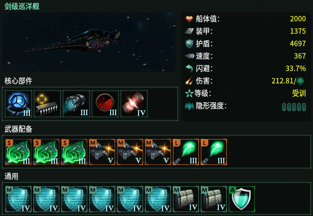Click the first M-slot shield IV module

18,199
